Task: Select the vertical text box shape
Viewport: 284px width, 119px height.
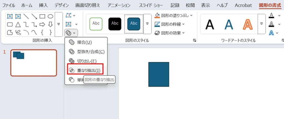Action: [18, 16]
